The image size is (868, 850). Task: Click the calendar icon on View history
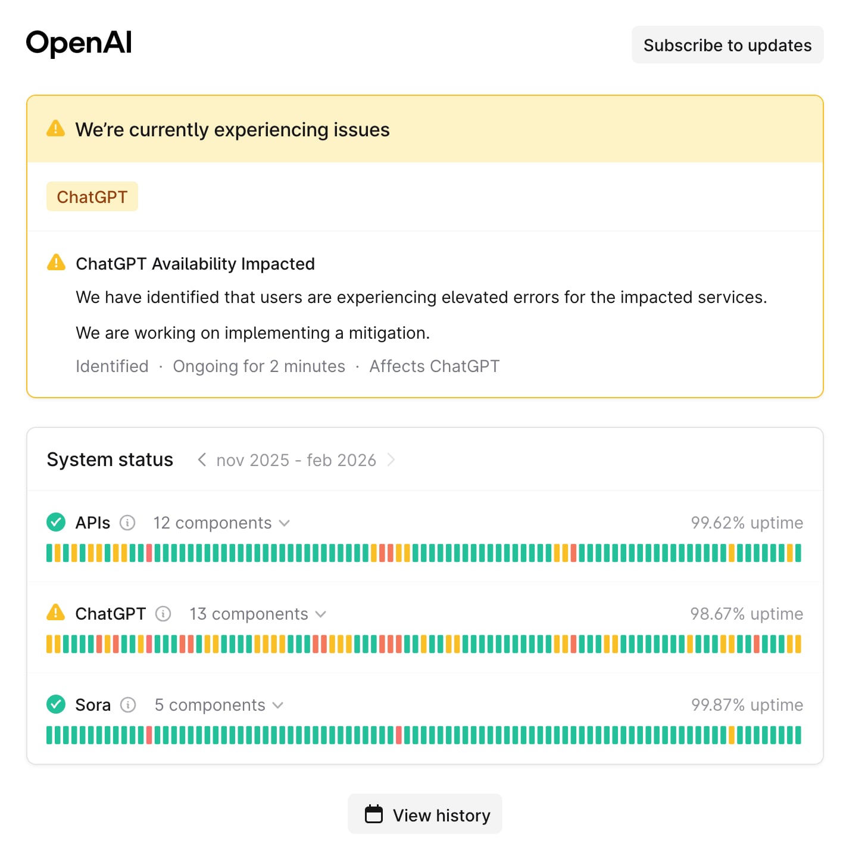click(x=373, y=814)
